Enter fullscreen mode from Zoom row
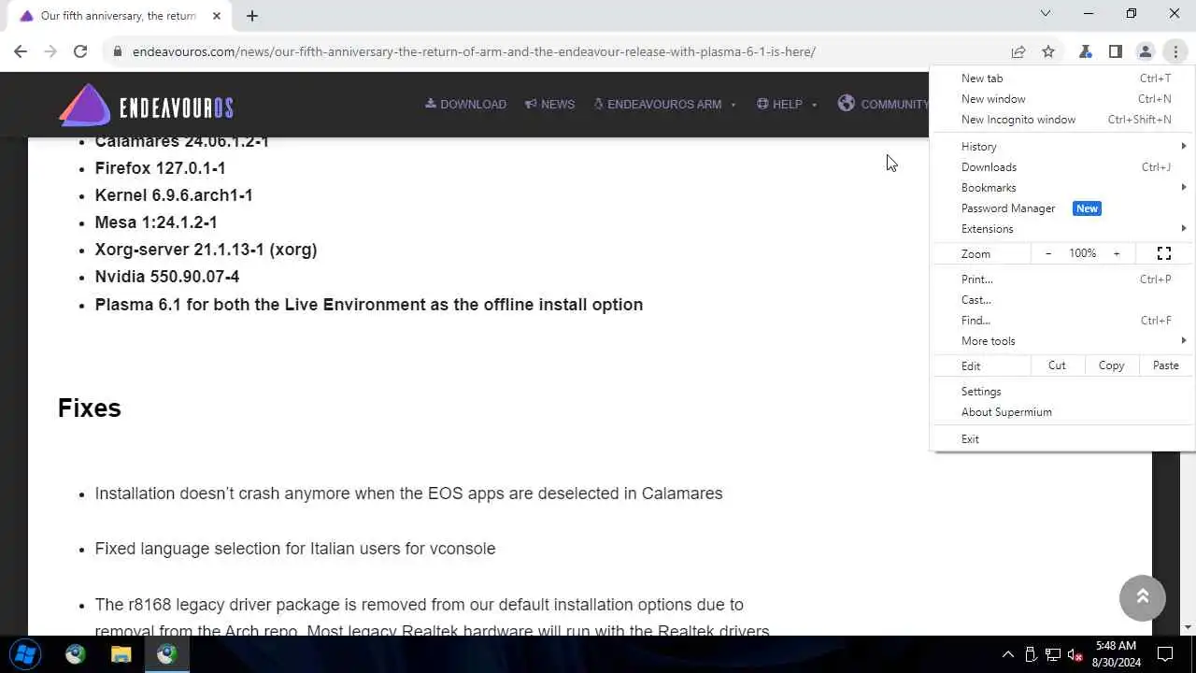 tap(1164, 253)
